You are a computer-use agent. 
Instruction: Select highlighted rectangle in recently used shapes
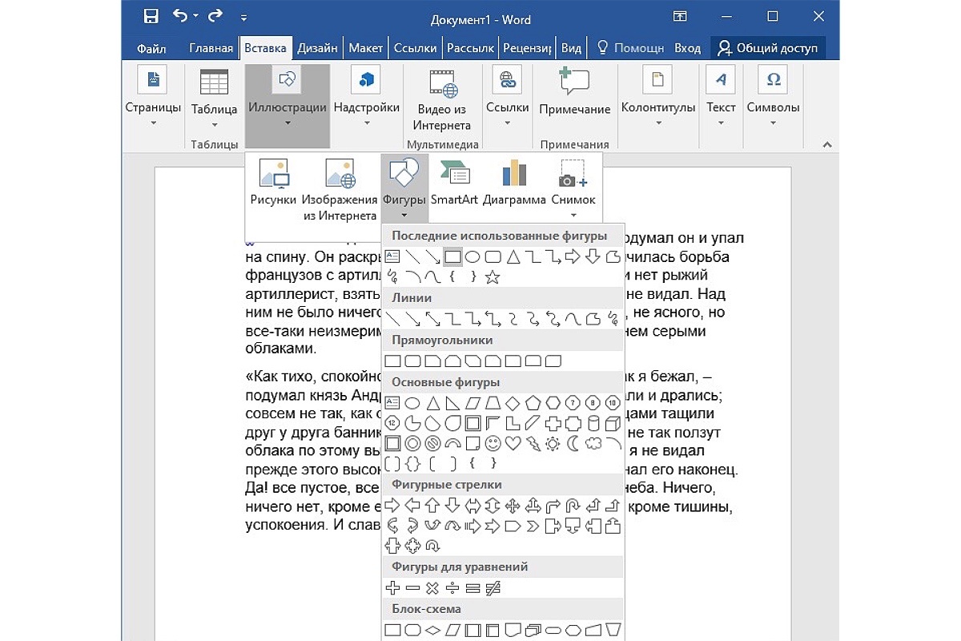[x=452, y=257]
